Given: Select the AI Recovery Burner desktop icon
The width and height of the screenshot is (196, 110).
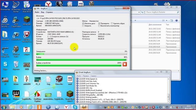Looking at the screenshot, I should coord(16,6).
